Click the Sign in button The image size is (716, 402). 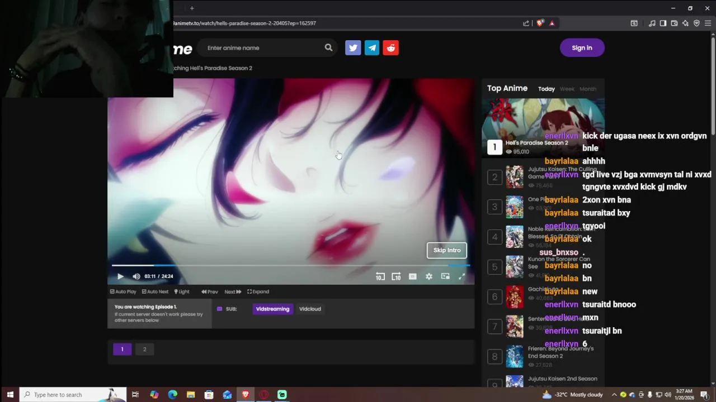[582, 47]
